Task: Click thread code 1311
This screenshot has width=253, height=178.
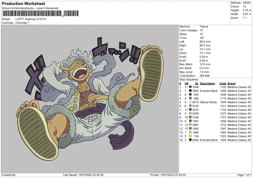Action: (x=223, y=106)
